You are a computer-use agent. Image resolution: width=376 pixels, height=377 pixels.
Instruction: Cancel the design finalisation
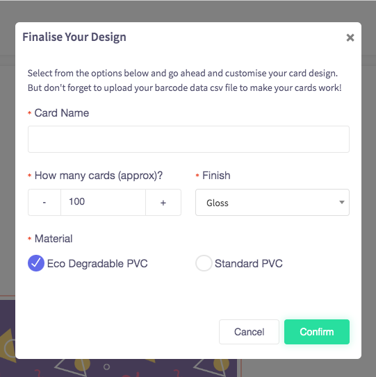249,332
